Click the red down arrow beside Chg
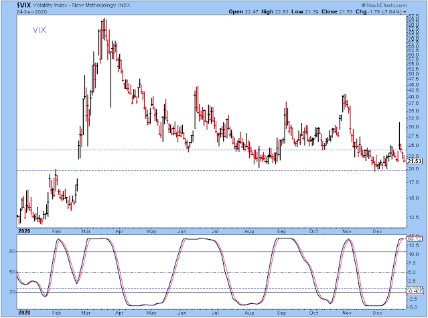 pyautogui.click(x=405, y=12)
